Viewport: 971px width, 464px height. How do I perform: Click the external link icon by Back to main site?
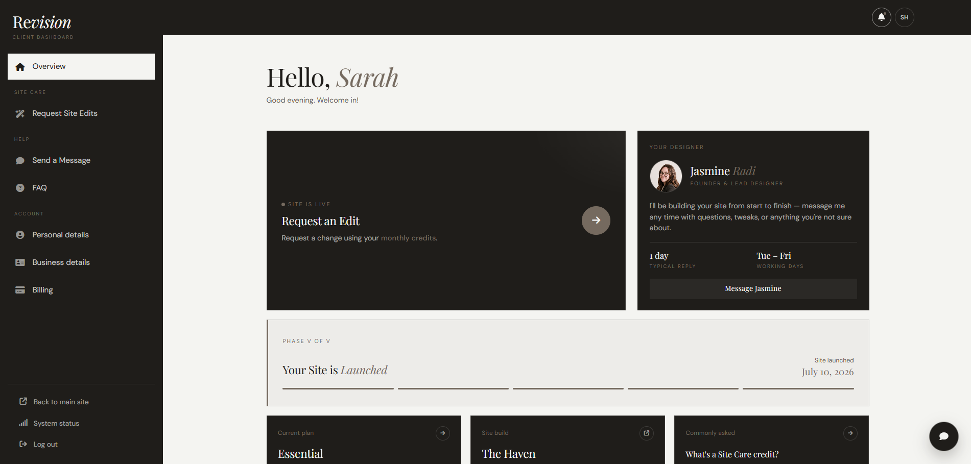[23, 401]
